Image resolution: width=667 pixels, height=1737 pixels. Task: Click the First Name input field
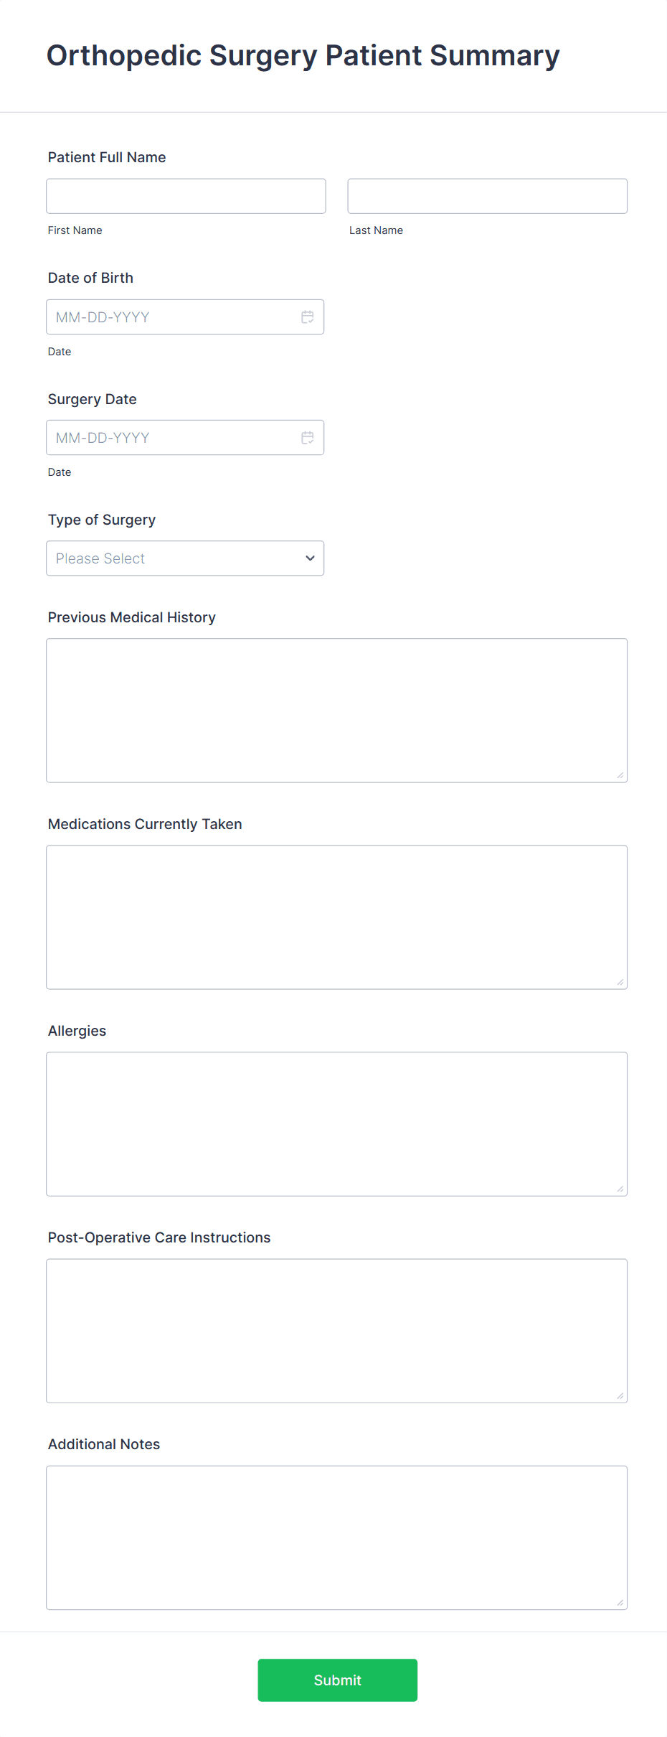pos(186,195)
